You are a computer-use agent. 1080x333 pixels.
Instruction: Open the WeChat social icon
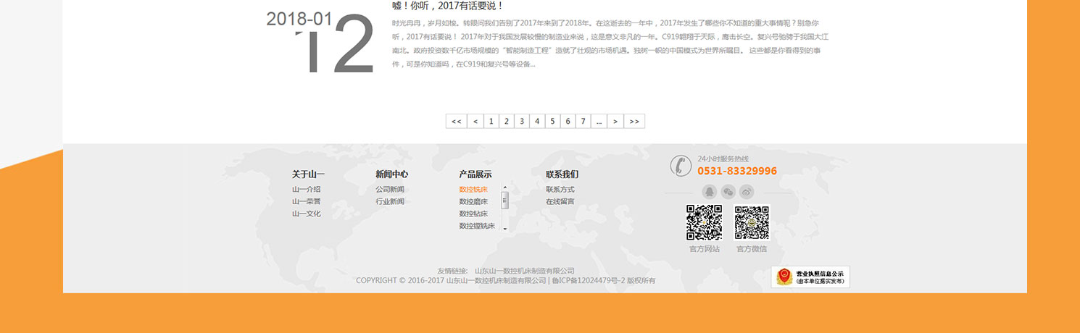pyautogui.click(x=728, y=192)
